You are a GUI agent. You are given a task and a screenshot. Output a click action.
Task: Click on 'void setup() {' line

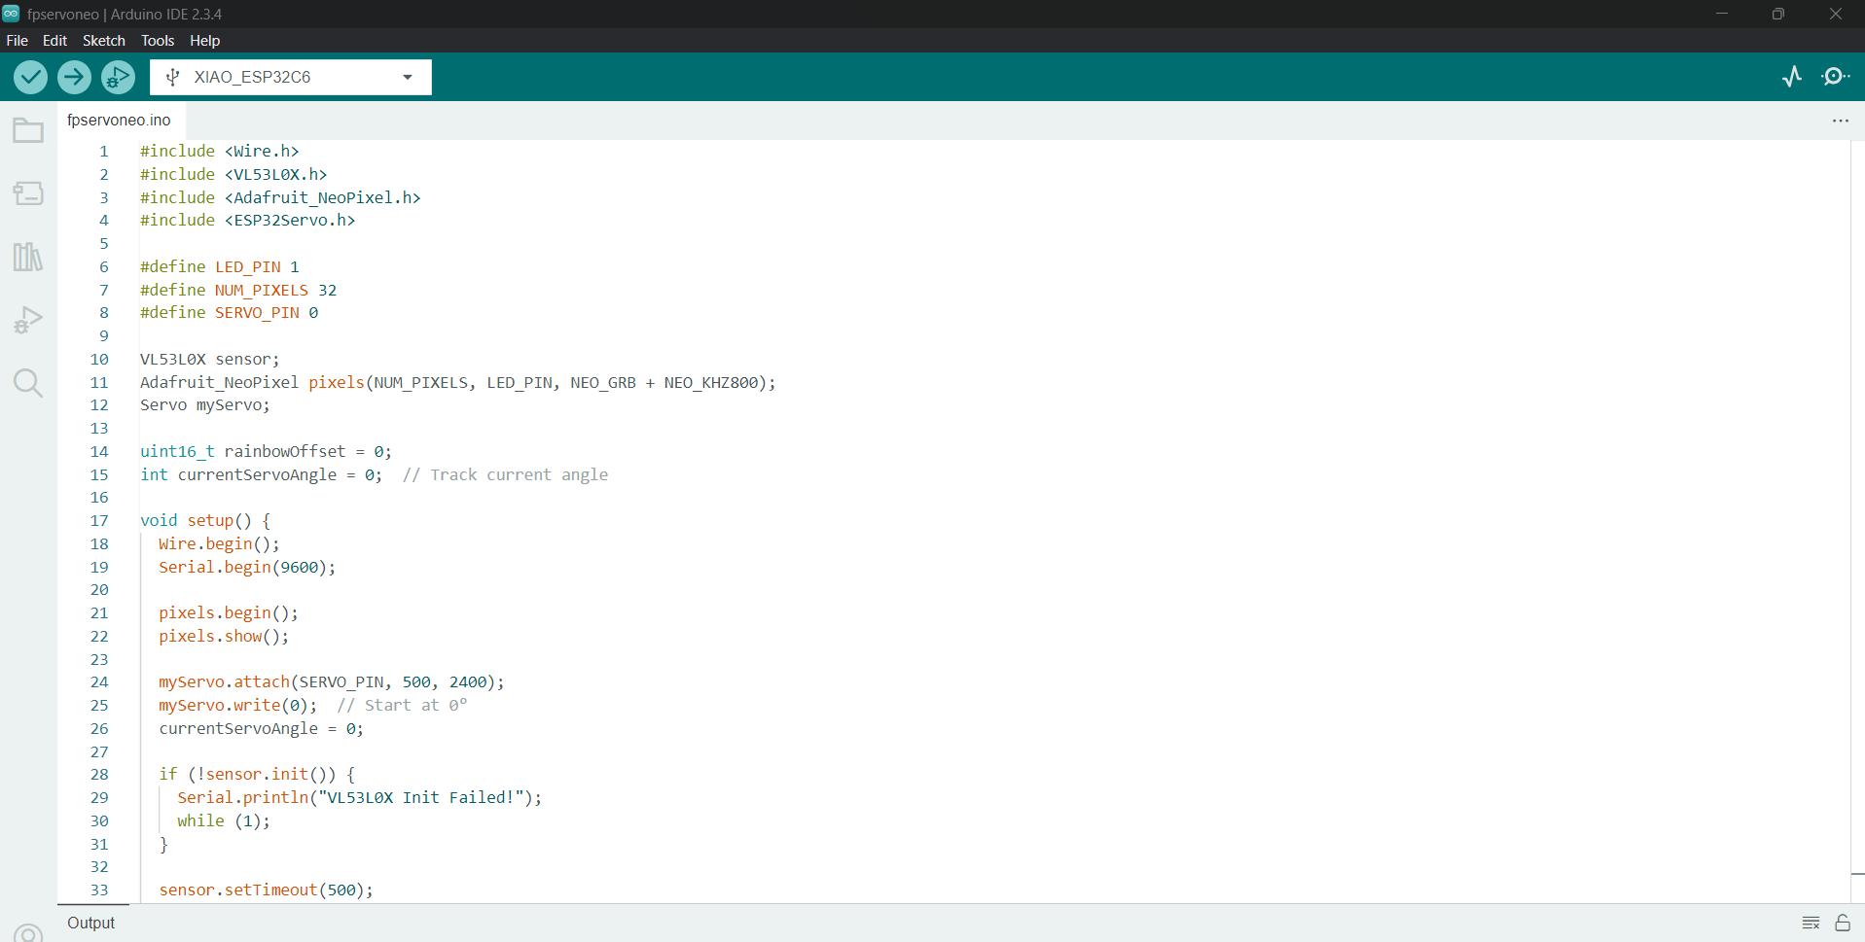click(205, 521)
